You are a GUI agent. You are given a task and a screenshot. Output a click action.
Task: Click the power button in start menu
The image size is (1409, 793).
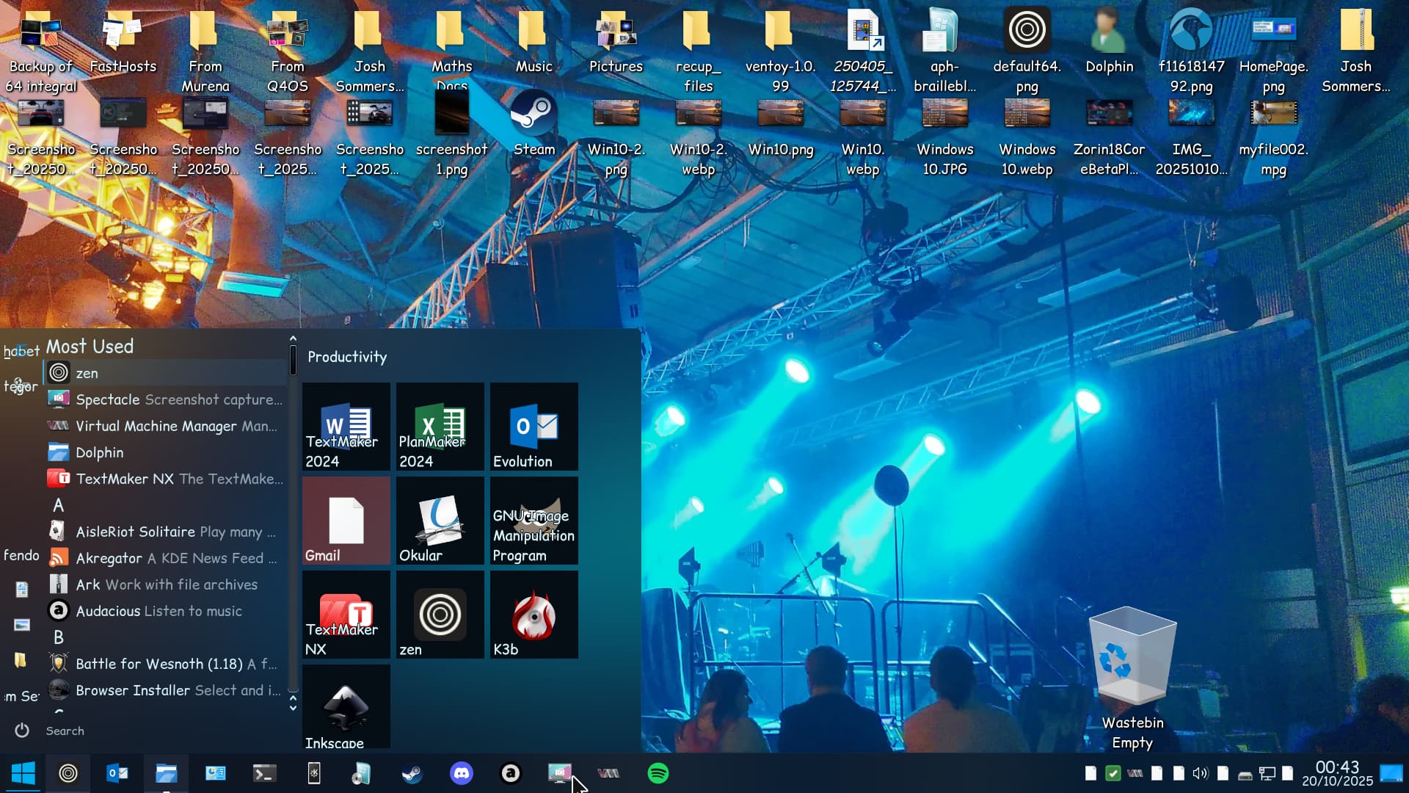click(x=22, y=731)
